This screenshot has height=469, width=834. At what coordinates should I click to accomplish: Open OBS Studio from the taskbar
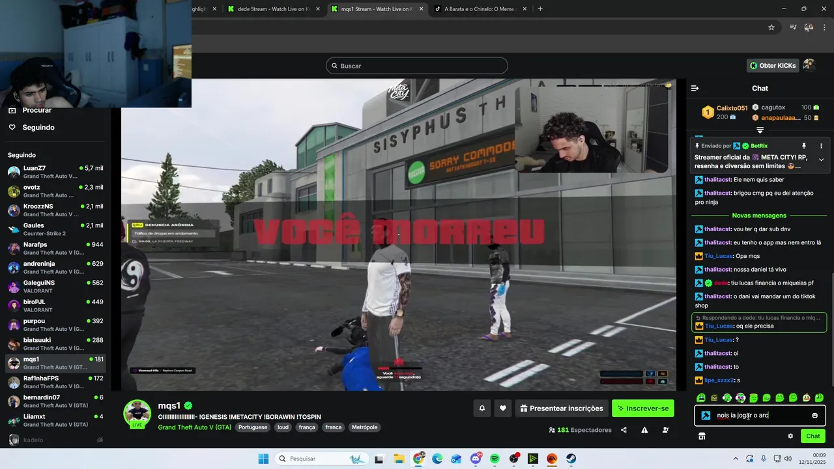coord(514,459)
